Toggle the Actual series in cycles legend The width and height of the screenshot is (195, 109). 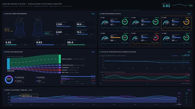tap(175, 56)
